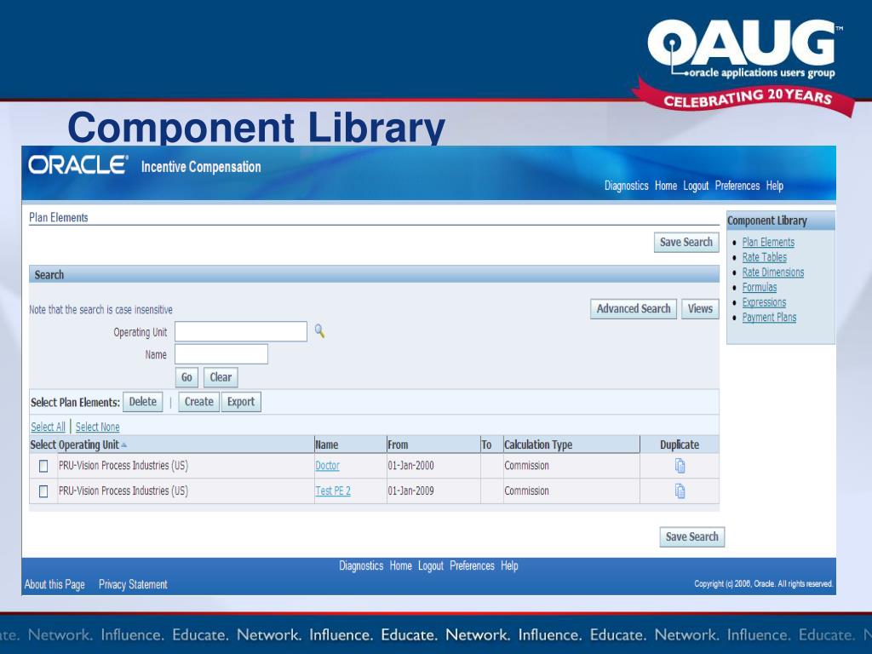
Task: Open Rate Tables in Component Library
Action: (x=764, y=257)
